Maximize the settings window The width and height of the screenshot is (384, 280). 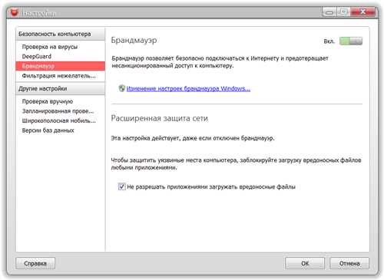point(343,12)
